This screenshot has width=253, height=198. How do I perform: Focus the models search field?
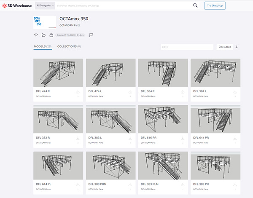pyautogui.click(x=124, y=5)
